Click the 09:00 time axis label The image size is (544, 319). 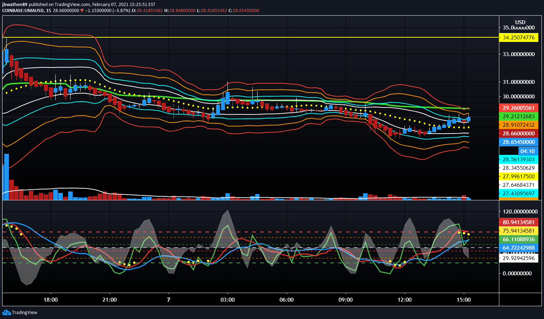click(346, 300)
